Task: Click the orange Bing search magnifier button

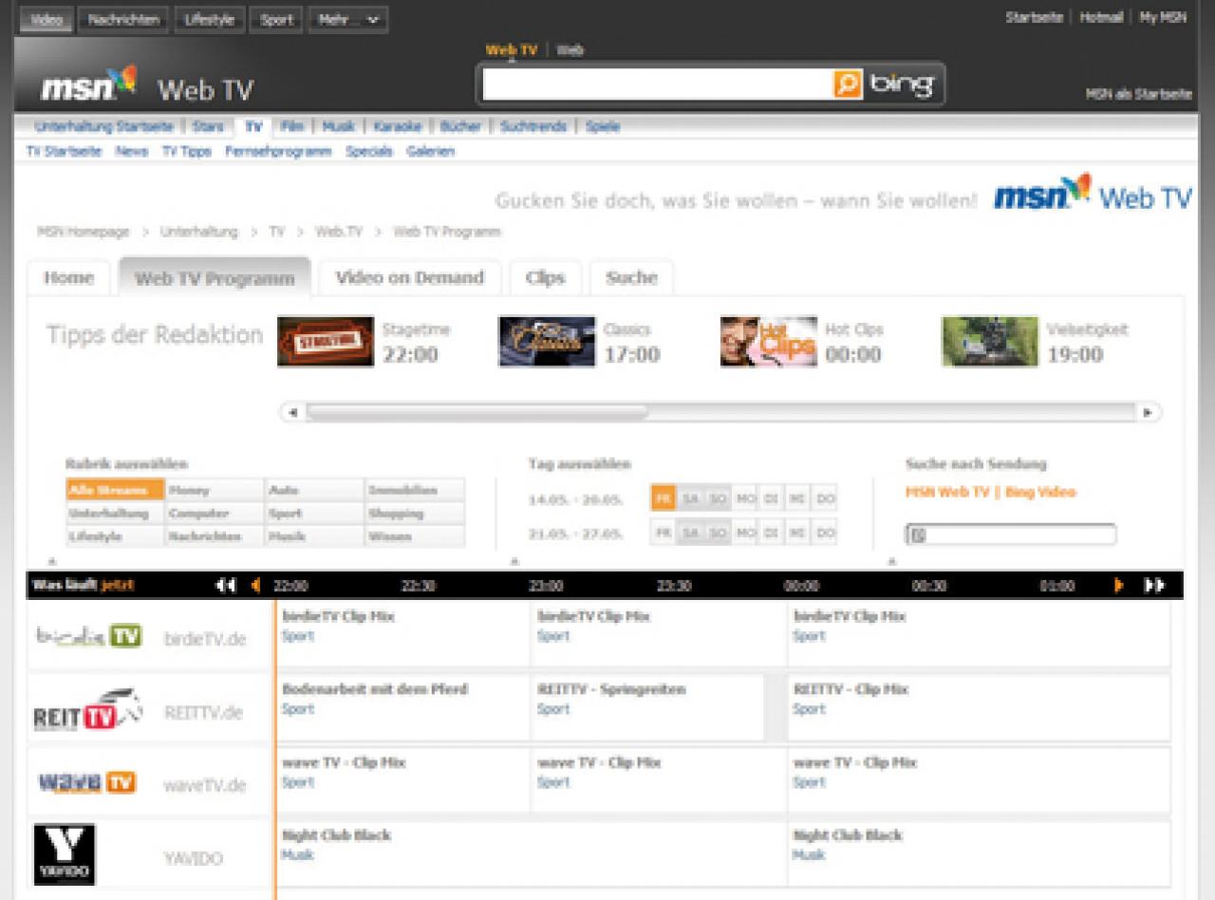Action: coord(848,84)
